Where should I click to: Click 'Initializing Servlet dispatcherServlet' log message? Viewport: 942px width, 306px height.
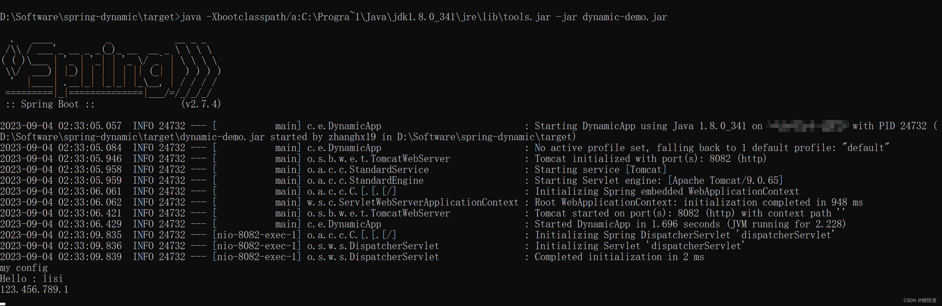[639, 246]
